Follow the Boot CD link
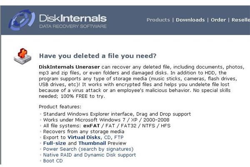250x167 pixels. click(53, 161)
